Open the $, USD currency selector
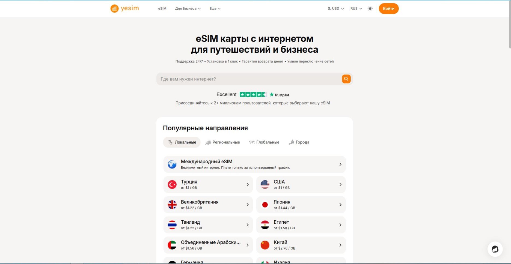The height and width of the screenshot is (264, 511). [x=336, y=8]
